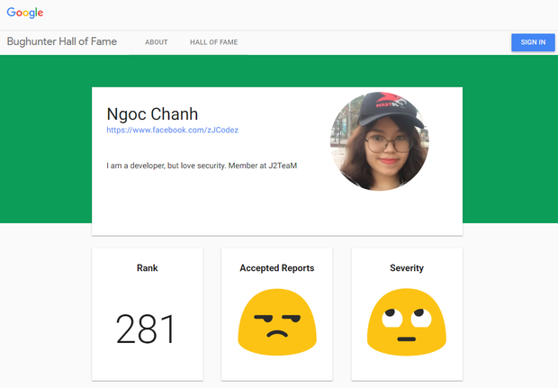Viewport: 558px width, 388px height.
Task: Select the Accepted Reports heading
Action: click(x=277, y=268)
